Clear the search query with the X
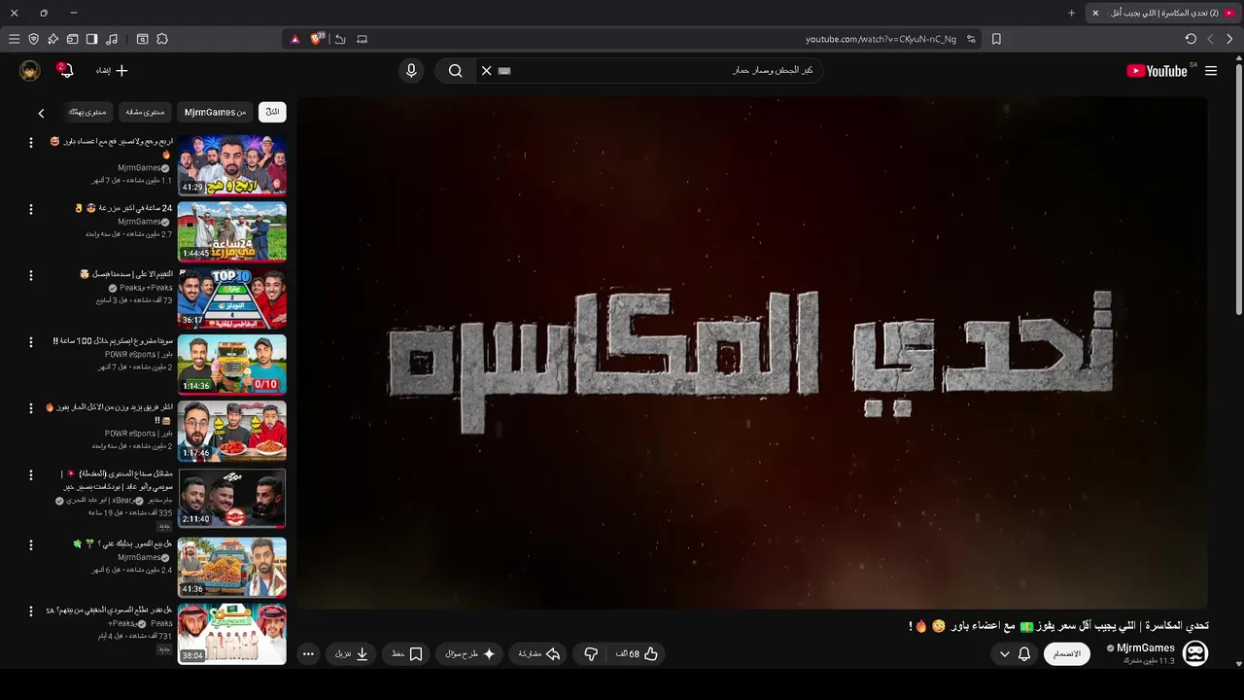1244x700 pixels. 487,71
